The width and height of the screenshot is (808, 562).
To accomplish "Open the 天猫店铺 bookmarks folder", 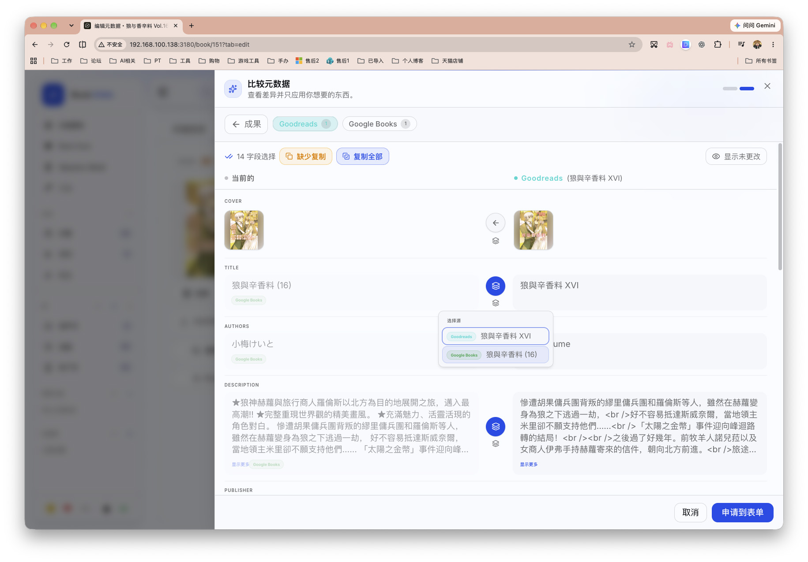I will coord(447,61).
